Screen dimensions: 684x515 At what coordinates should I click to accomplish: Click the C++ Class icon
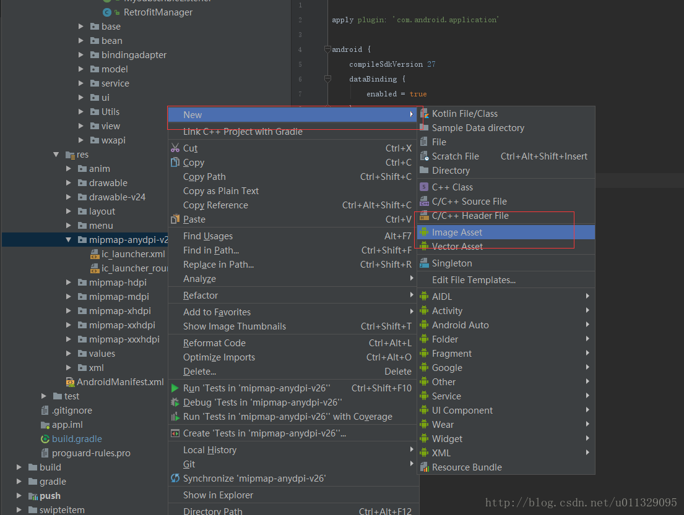coord(424,187)
